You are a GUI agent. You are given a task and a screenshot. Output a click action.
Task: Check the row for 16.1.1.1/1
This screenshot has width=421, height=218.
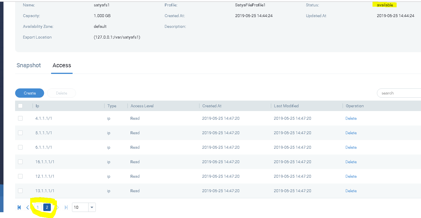tap(20, 162)
